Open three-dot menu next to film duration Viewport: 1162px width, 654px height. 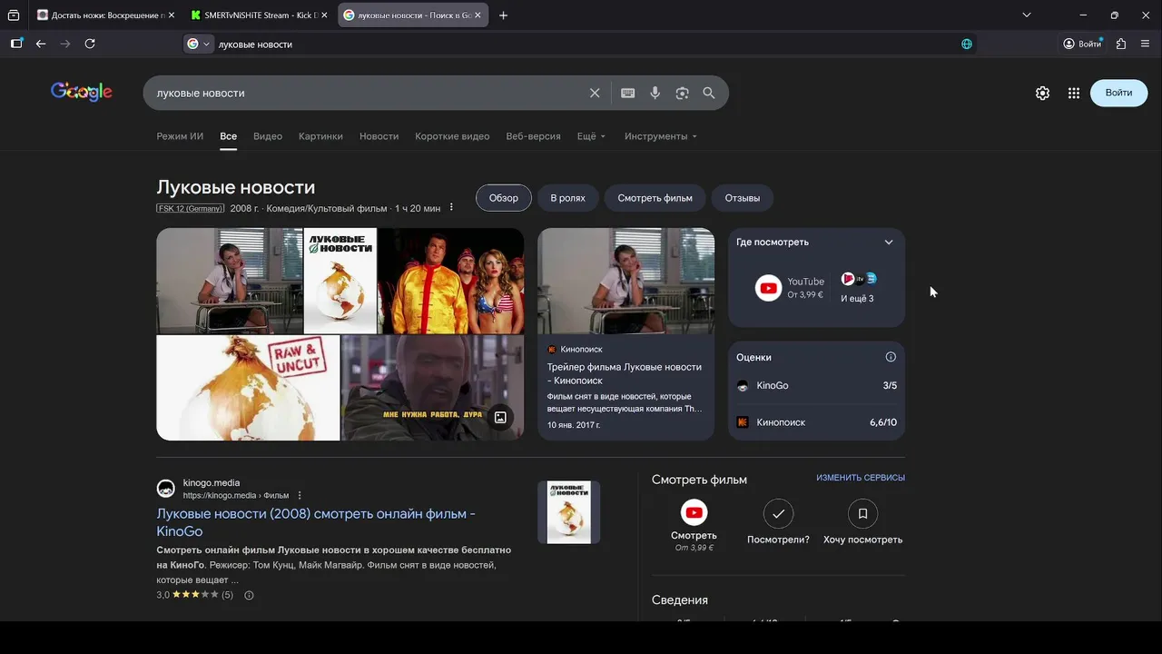click(451, 208)
